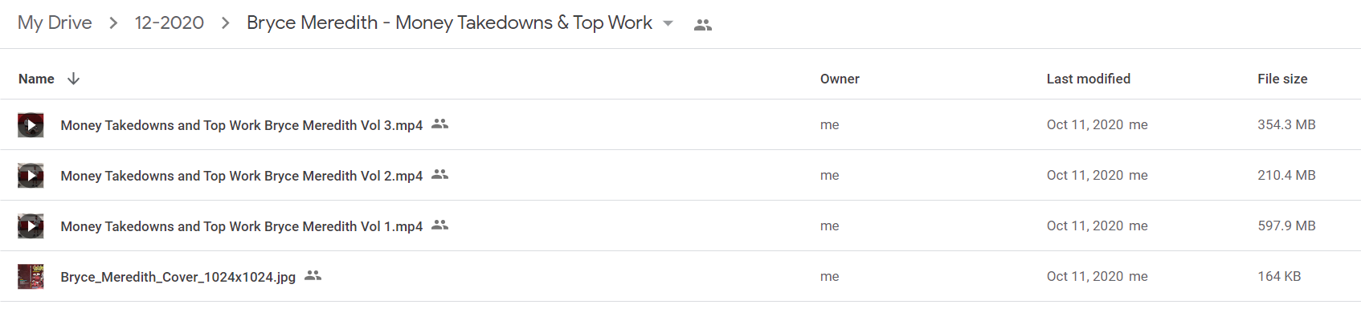
Task: Click the cover image thumbnail for Bryce_Meredith_Cover
Action: pos(31,277)
